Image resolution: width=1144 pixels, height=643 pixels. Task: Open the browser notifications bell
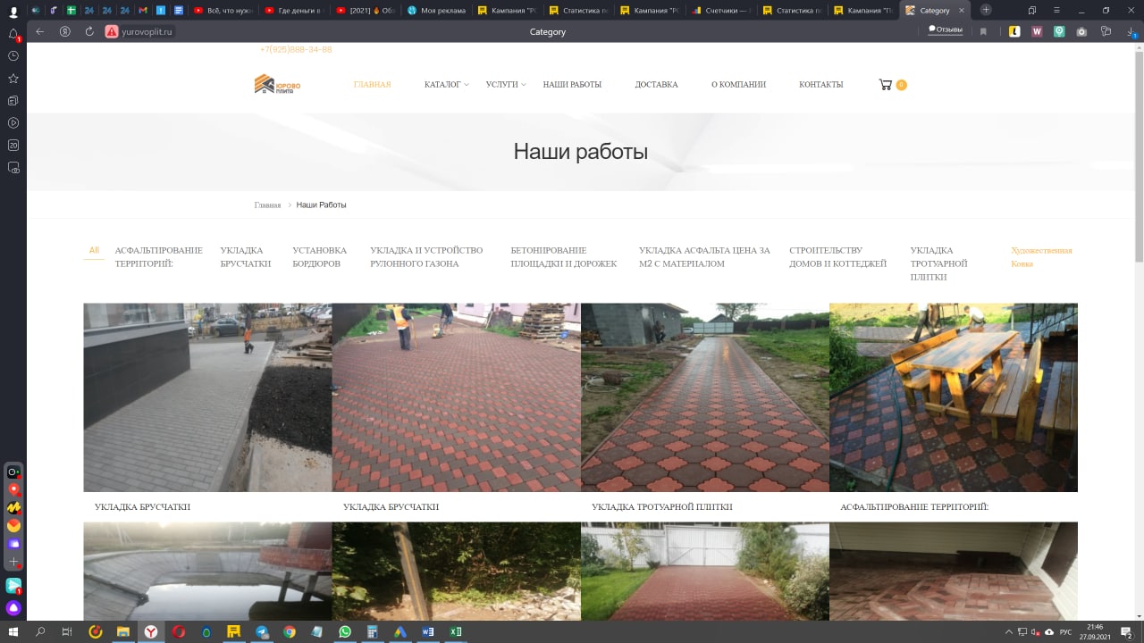tap(13, 34)
